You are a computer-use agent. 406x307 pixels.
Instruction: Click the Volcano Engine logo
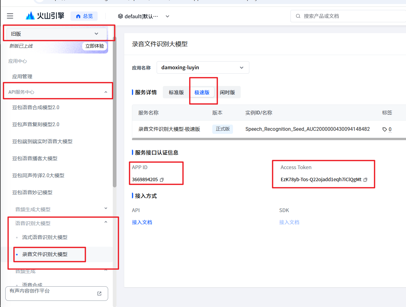[x=45, y=16]
